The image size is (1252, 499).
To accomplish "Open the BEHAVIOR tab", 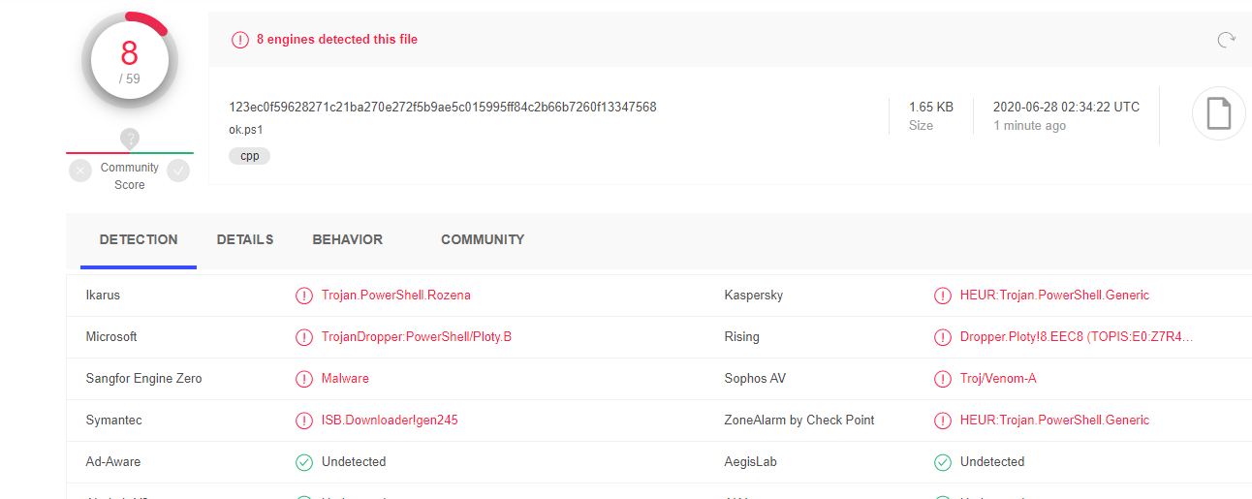I will coord(347,239).
